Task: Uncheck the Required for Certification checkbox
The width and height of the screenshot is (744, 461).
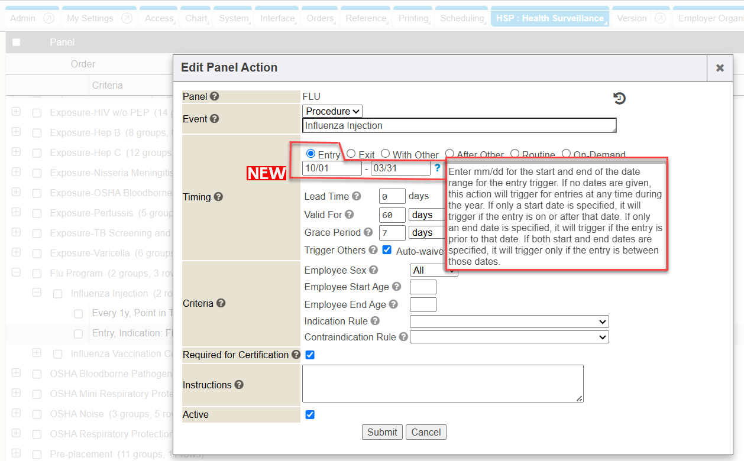Action: click(x=310, y=355)
